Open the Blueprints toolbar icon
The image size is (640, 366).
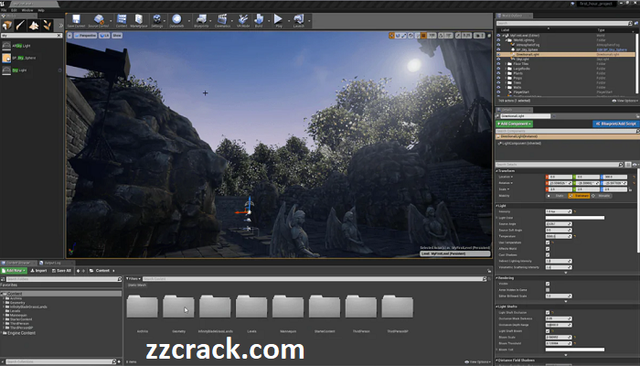(201, 20)
